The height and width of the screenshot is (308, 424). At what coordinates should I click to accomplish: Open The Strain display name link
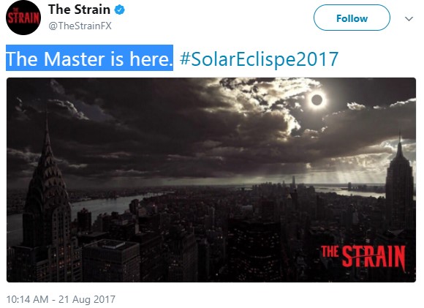[79, 10]
